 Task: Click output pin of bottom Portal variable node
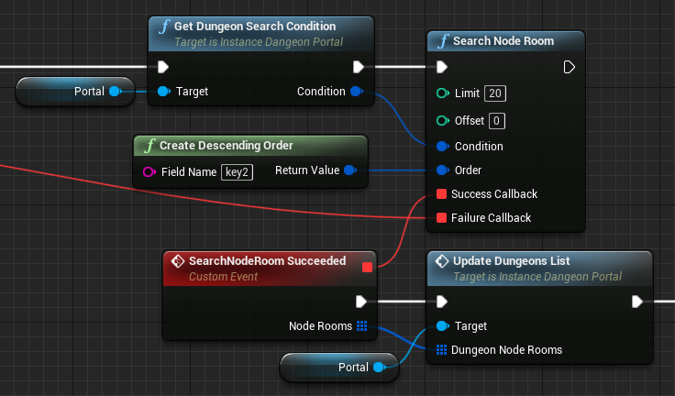point(380,368)
